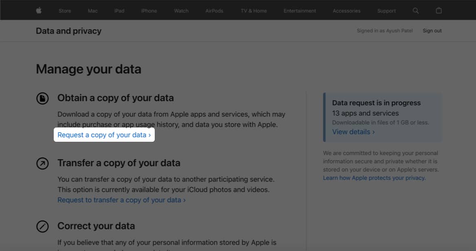The image size is (476, 251).
Task: Click the Correct your data heading
Action: pyautogui.click(x=96, y=226)
